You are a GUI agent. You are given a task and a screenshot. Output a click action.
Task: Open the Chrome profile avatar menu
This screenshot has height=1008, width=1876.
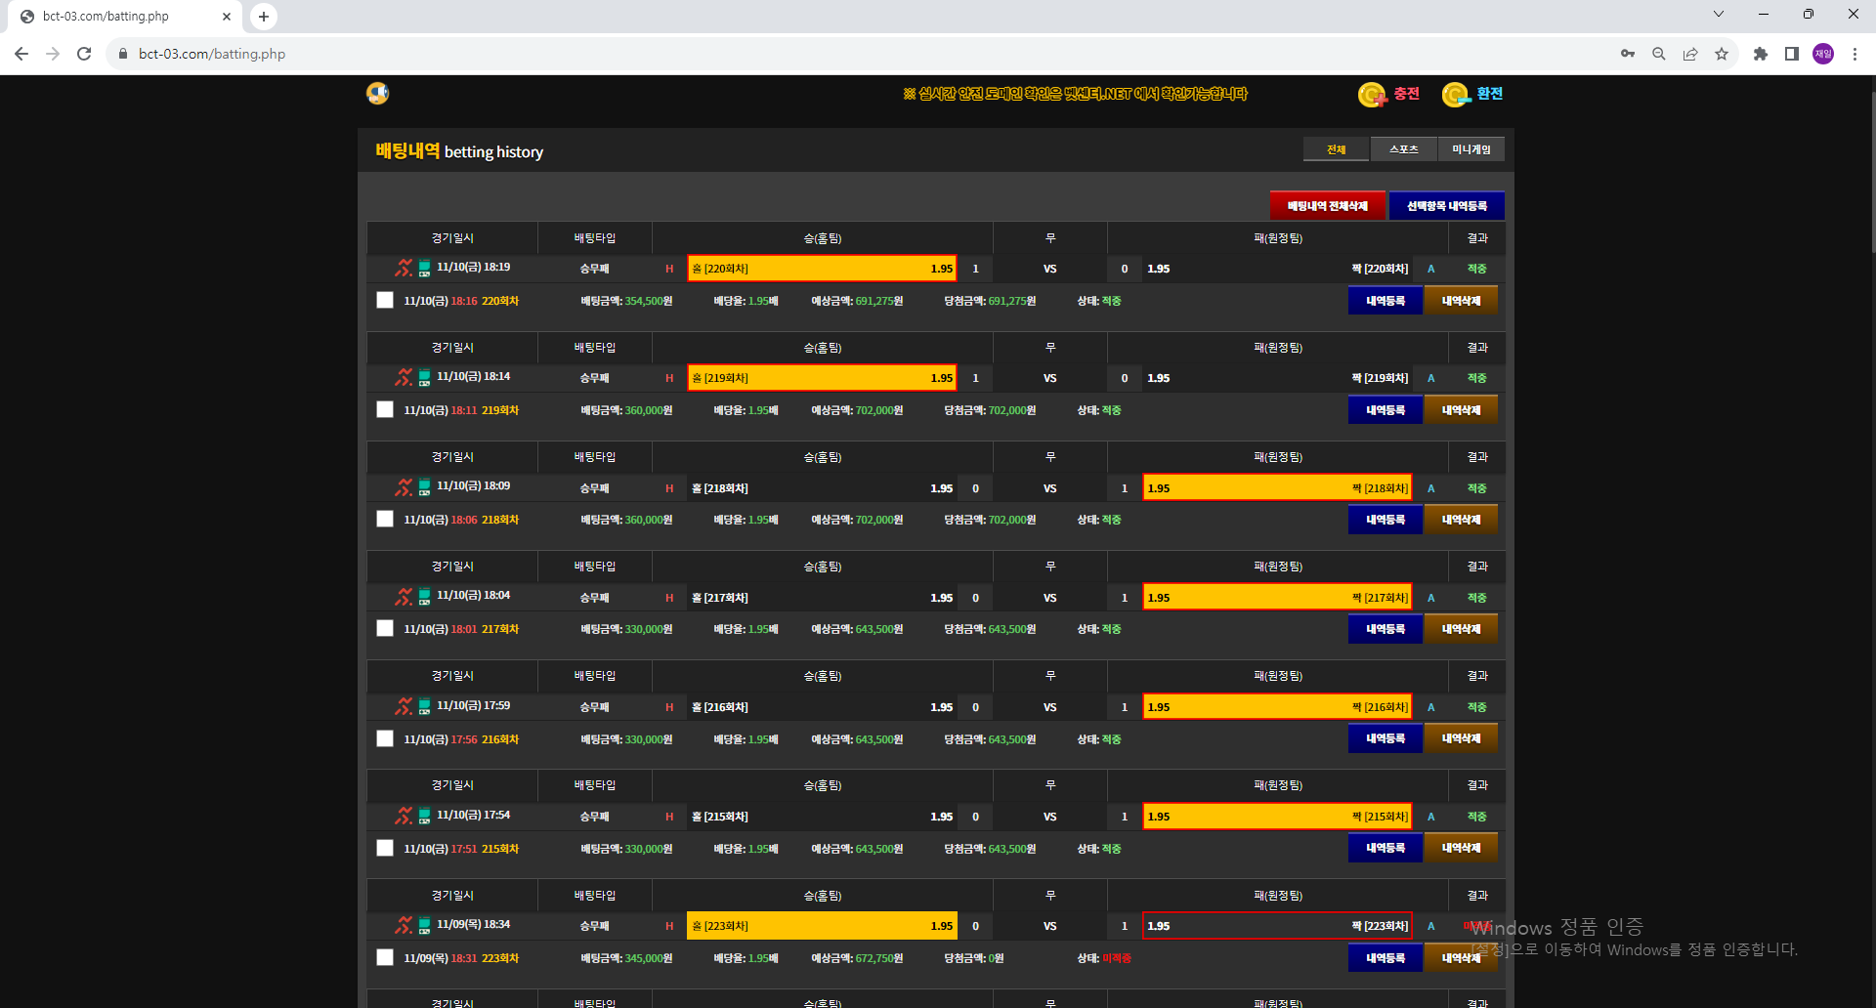pyautogui.click(x=1823, y=54)
